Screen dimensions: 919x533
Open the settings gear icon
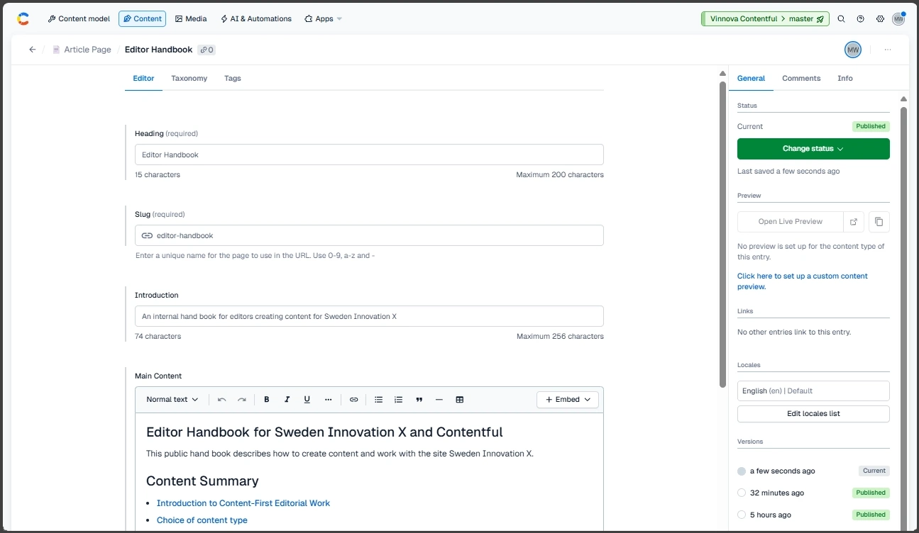880,19
